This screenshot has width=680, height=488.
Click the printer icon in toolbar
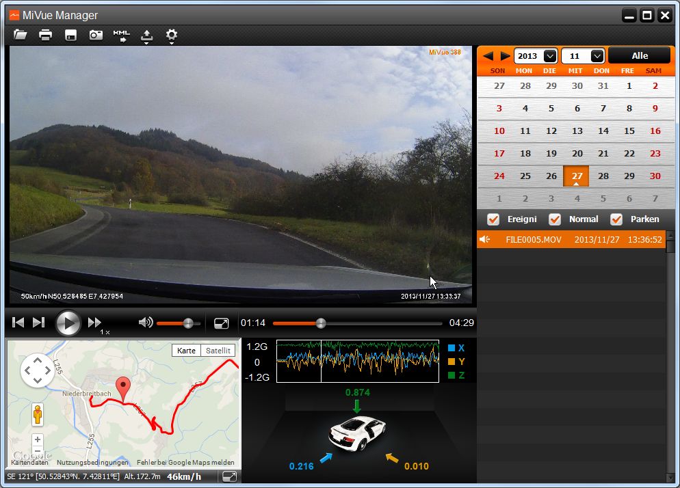click(x=45, y=35)
